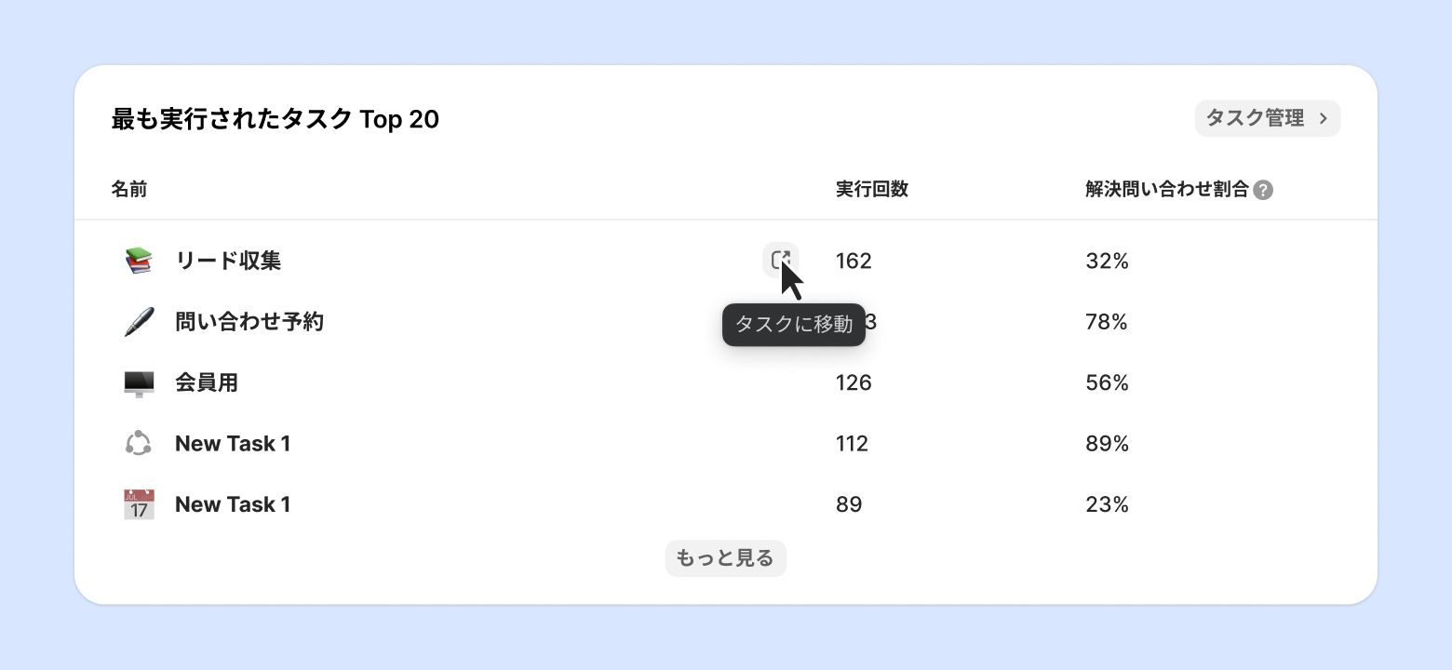Viewport: 1452px width, 670px height.
Task: Click the pen icon for 問い合わせ予約
Action: point(138,322)
